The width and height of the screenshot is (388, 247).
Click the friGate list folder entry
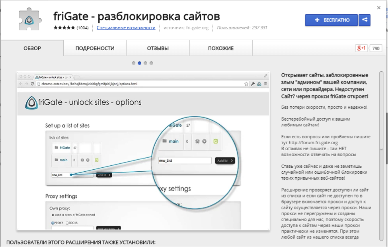tap(62, 148)
